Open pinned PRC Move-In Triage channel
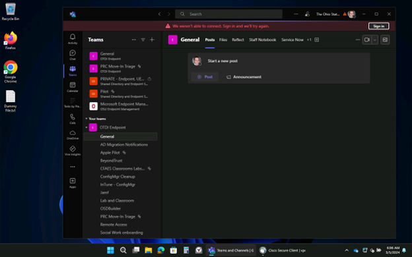412x257 pixels. point(120,69)
